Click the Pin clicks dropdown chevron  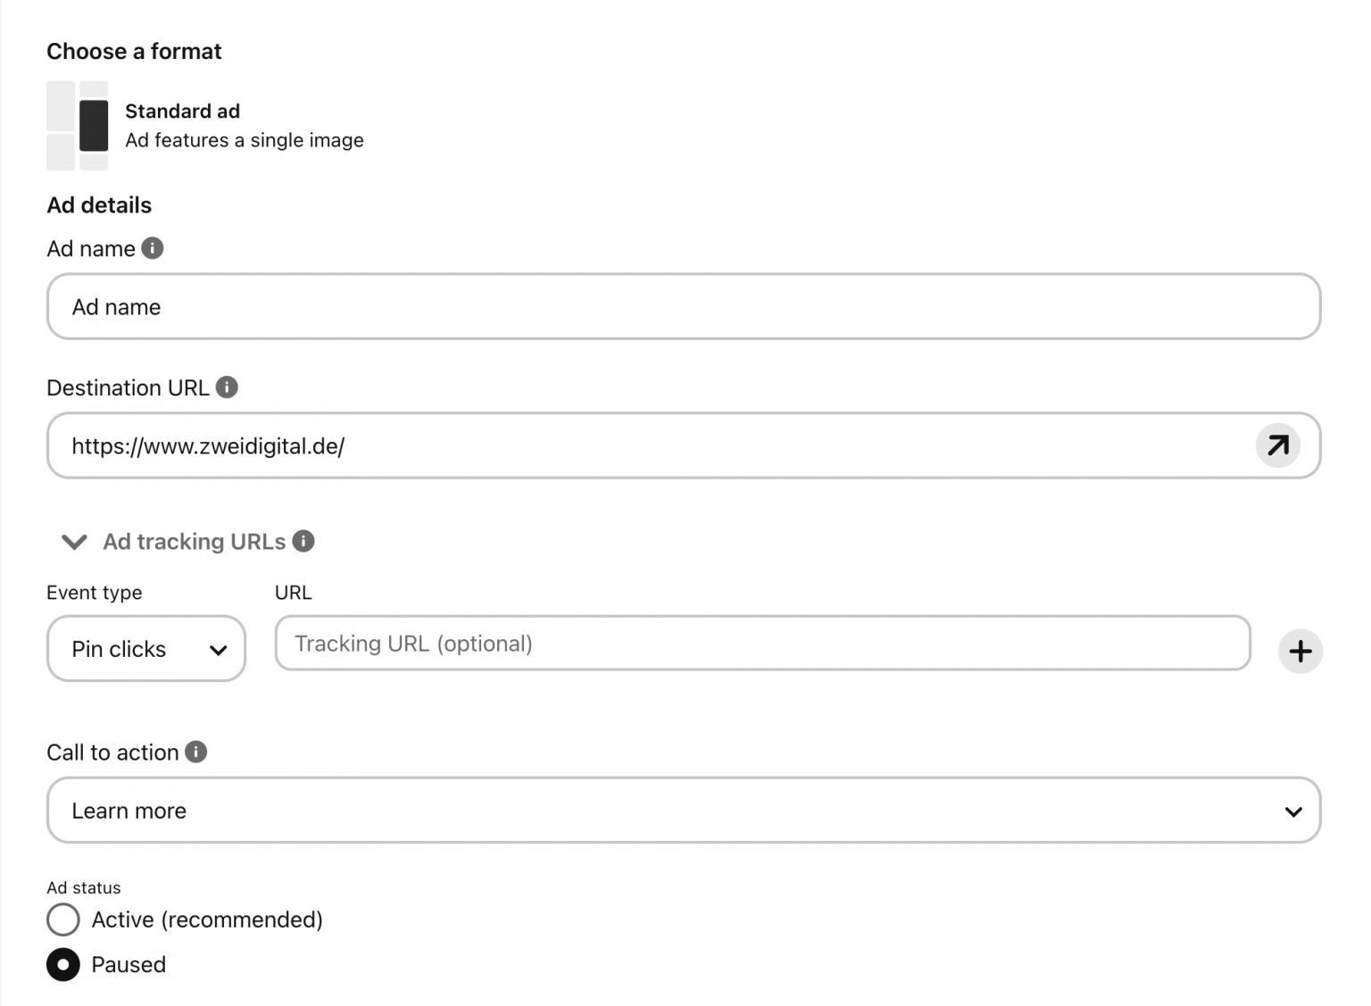(x=218, y=650)
